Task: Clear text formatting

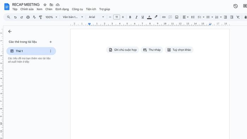Action: 238,17
